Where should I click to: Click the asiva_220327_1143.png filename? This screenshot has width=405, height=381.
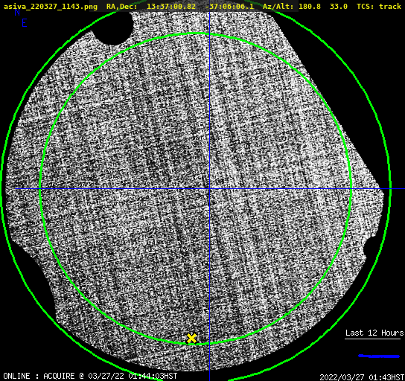[x=51, y=7]
